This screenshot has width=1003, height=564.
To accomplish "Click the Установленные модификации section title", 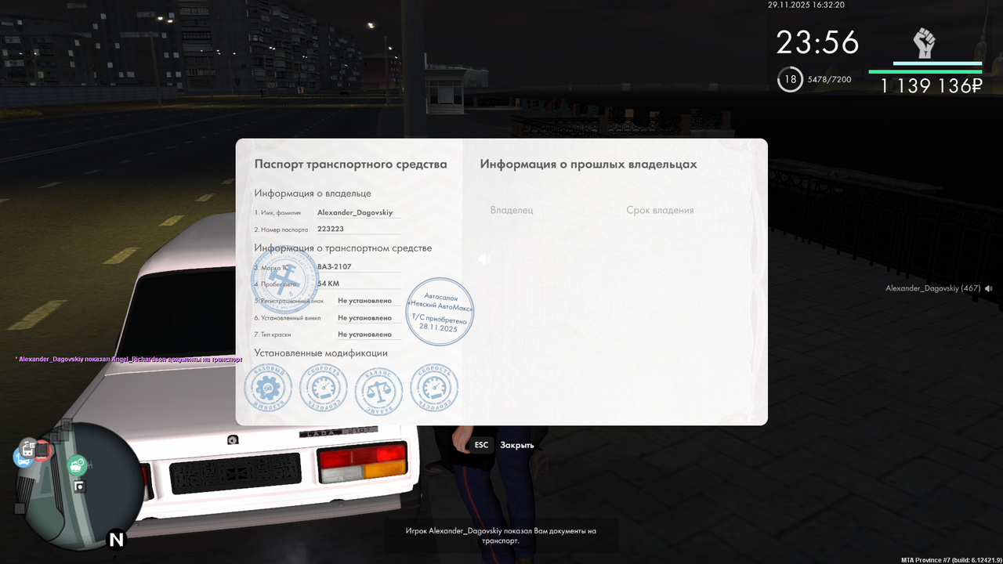I will point(321,353).
